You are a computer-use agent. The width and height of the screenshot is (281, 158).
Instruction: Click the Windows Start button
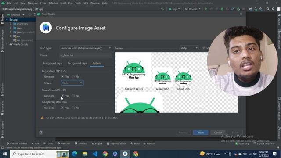pyautogui.click(x=5, y=154)
